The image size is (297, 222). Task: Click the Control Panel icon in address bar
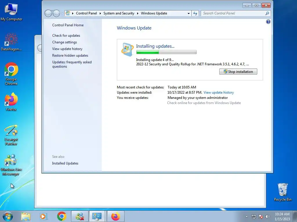point(68,13)
